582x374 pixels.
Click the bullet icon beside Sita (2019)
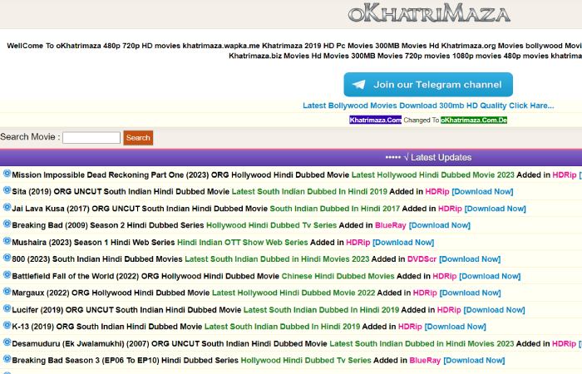(7, 190)
